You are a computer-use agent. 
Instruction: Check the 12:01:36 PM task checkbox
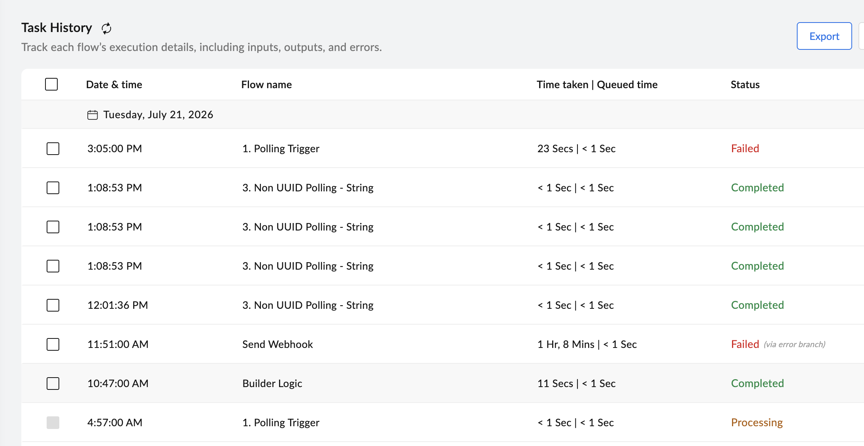pyautogui.click(x=53, y=305)
